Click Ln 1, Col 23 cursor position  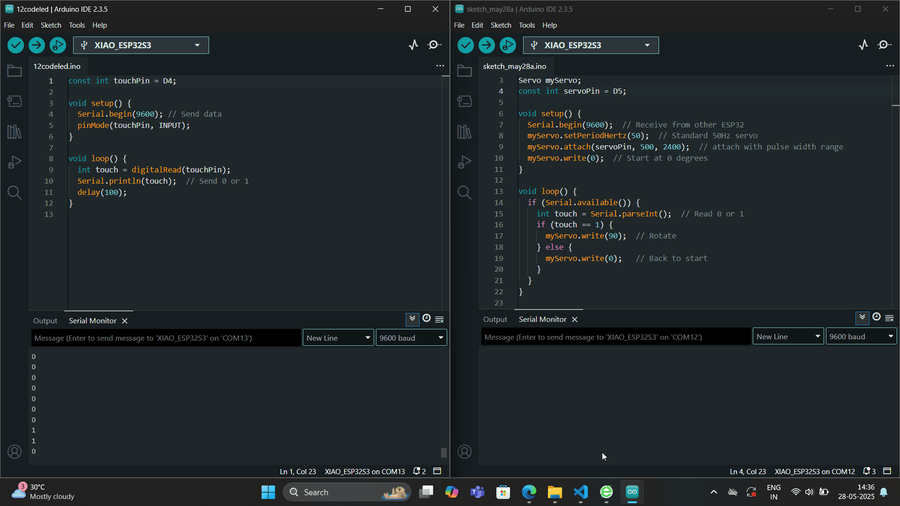pyautogui.click(x=298, y=472)
